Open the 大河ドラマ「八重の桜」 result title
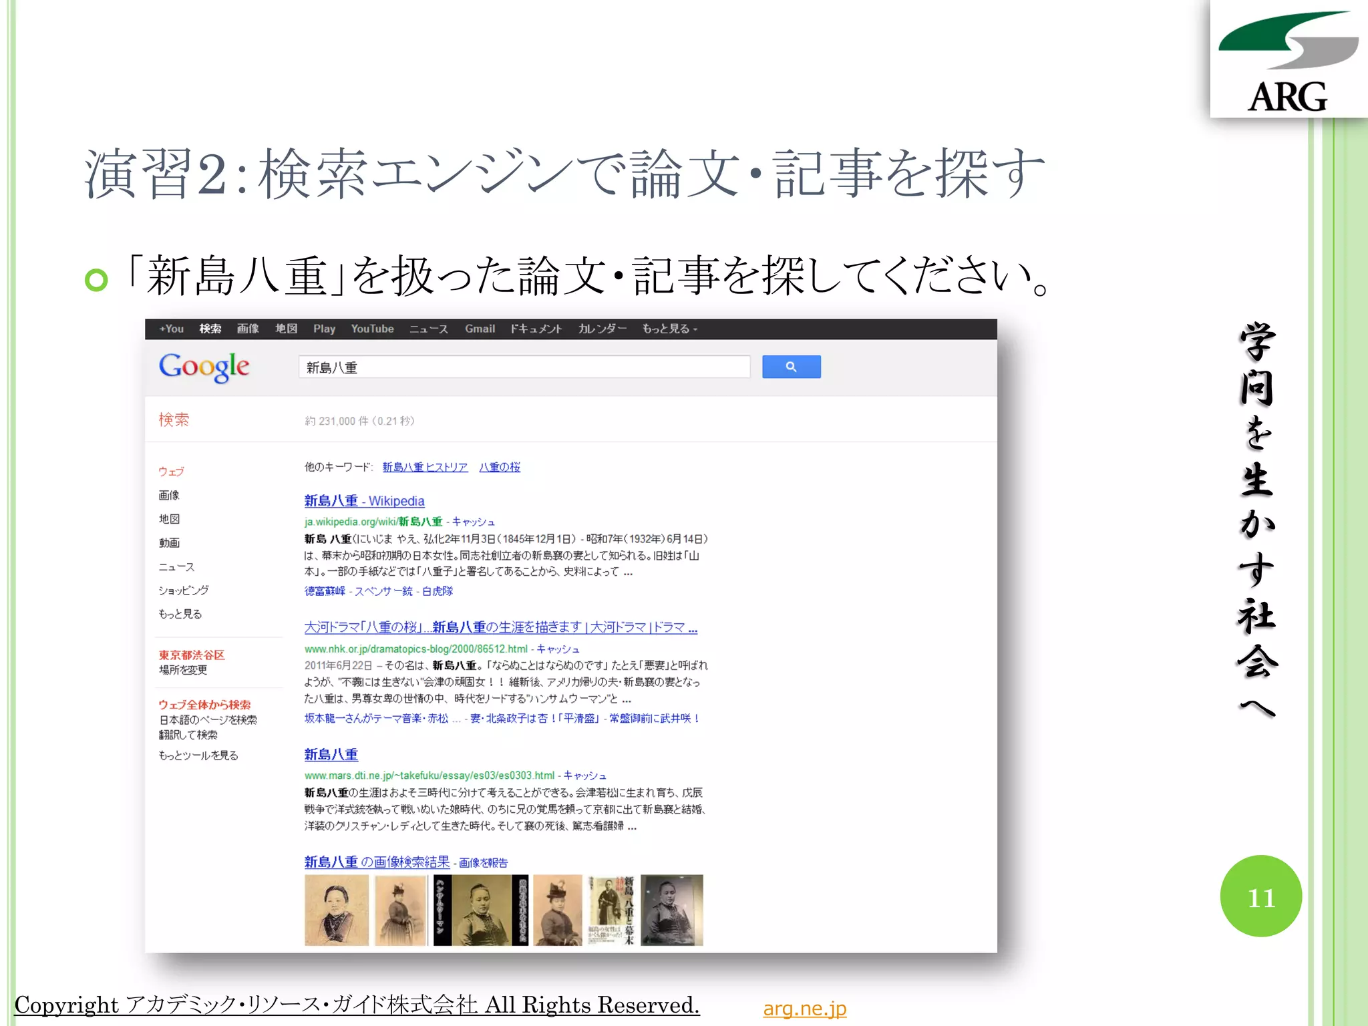Screen dimensions: 1368x1026 (x=501, y=627)
